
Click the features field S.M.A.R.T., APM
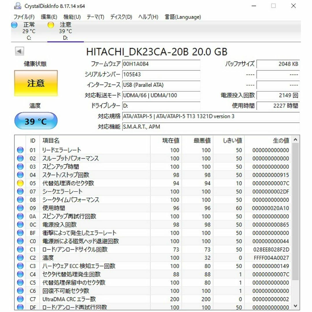211,127
